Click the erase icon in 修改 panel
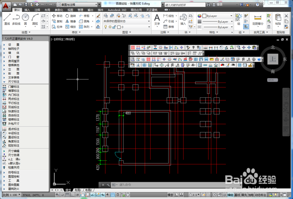293x199 pixels. click(x=98, y=16)
